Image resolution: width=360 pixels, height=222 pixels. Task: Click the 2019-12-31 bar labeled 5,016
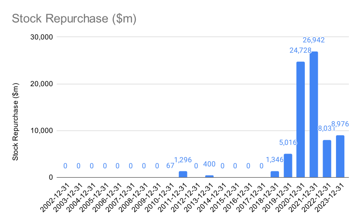(x=288, y=166)
